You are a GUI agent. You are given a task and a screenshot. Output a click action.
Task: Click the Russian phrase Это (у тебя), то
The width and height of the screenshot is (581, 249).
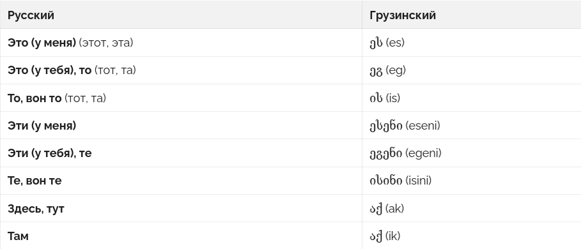click(x=49, y=70)
